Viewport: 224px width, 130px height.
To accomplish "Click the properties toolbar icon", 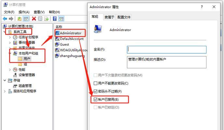I will tap(40, 19).
